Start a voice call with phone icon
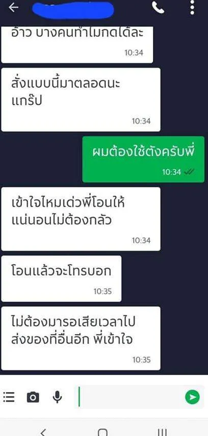Screen dimensions: 208x436 pyautogui.click(x=158, y=8)
